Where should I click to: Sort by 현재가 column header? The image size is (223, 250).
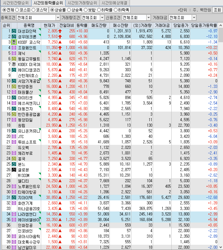tap(49, 25)
